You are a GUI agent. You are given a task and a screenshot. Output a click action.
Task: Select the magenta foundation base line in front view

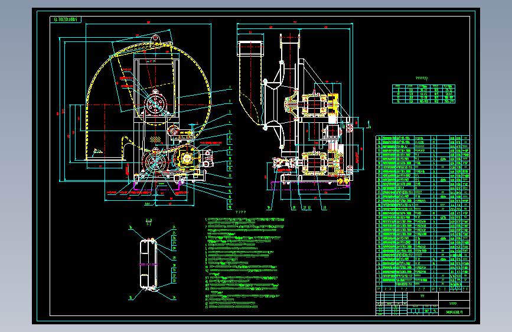pos(157,188)
